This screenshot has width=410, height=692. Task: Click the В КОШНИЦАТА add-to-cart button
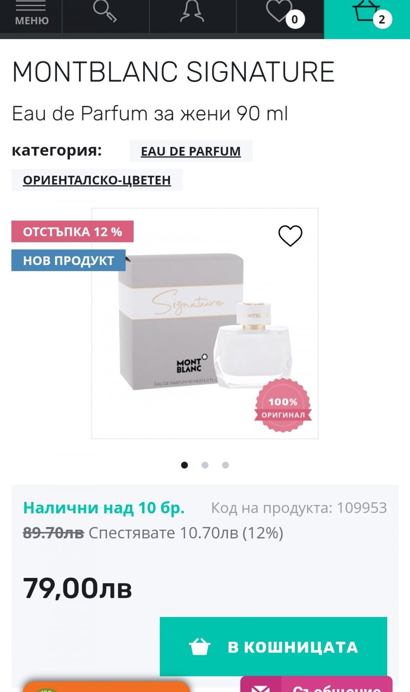point(273,646)
